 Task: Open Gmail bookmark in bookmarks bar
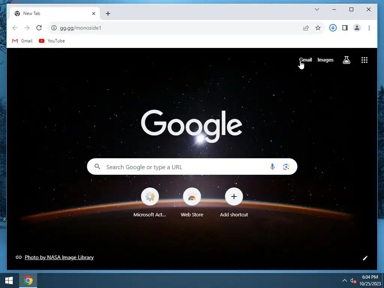pos(22,41)
